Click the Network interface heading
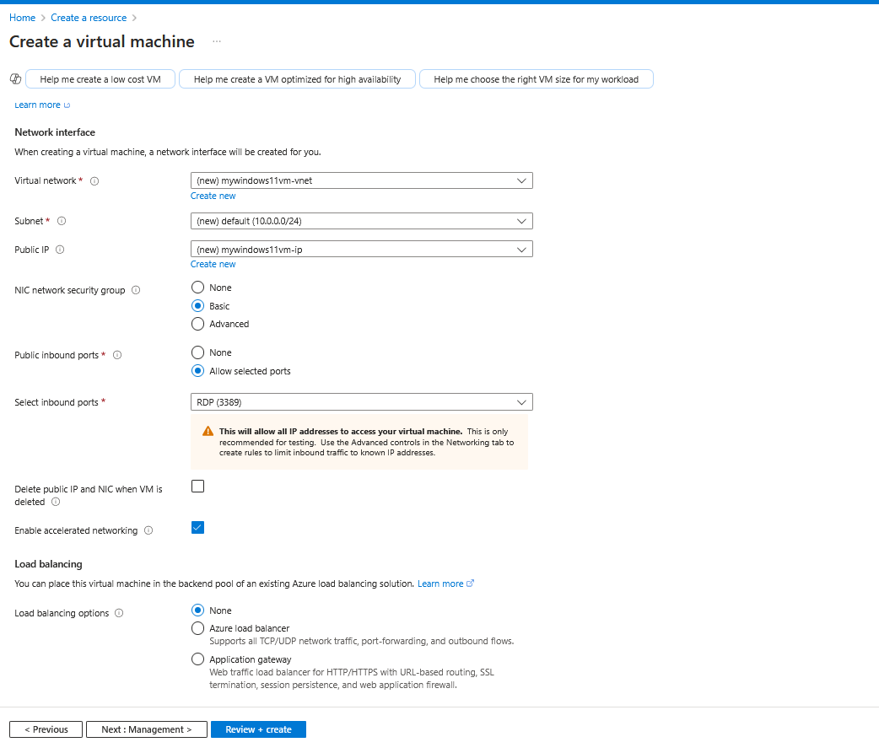Viewport: 879px width, 753px height. point(55,132)
